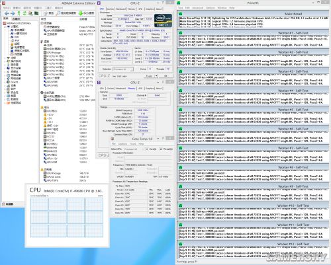This screenshot has height=265, width=331.
Task: Switch to Caches tab in upper CPU-Z
Action: tap(110, 9)
